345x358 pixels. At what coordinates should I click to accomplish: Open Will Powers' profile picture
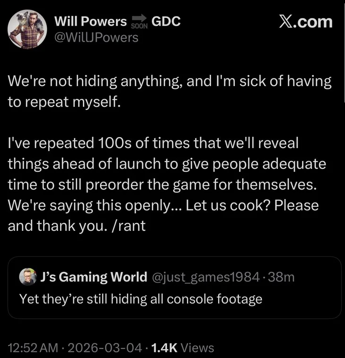click(x=27, y=29)
